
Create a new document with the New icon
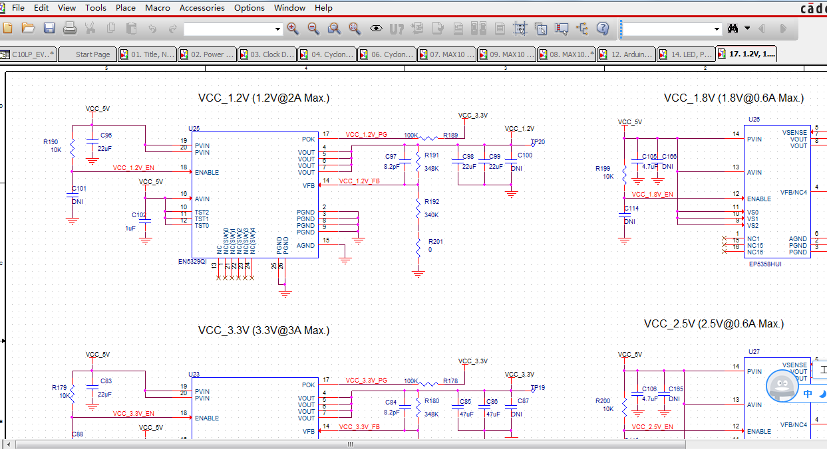(x=8, y=29)
